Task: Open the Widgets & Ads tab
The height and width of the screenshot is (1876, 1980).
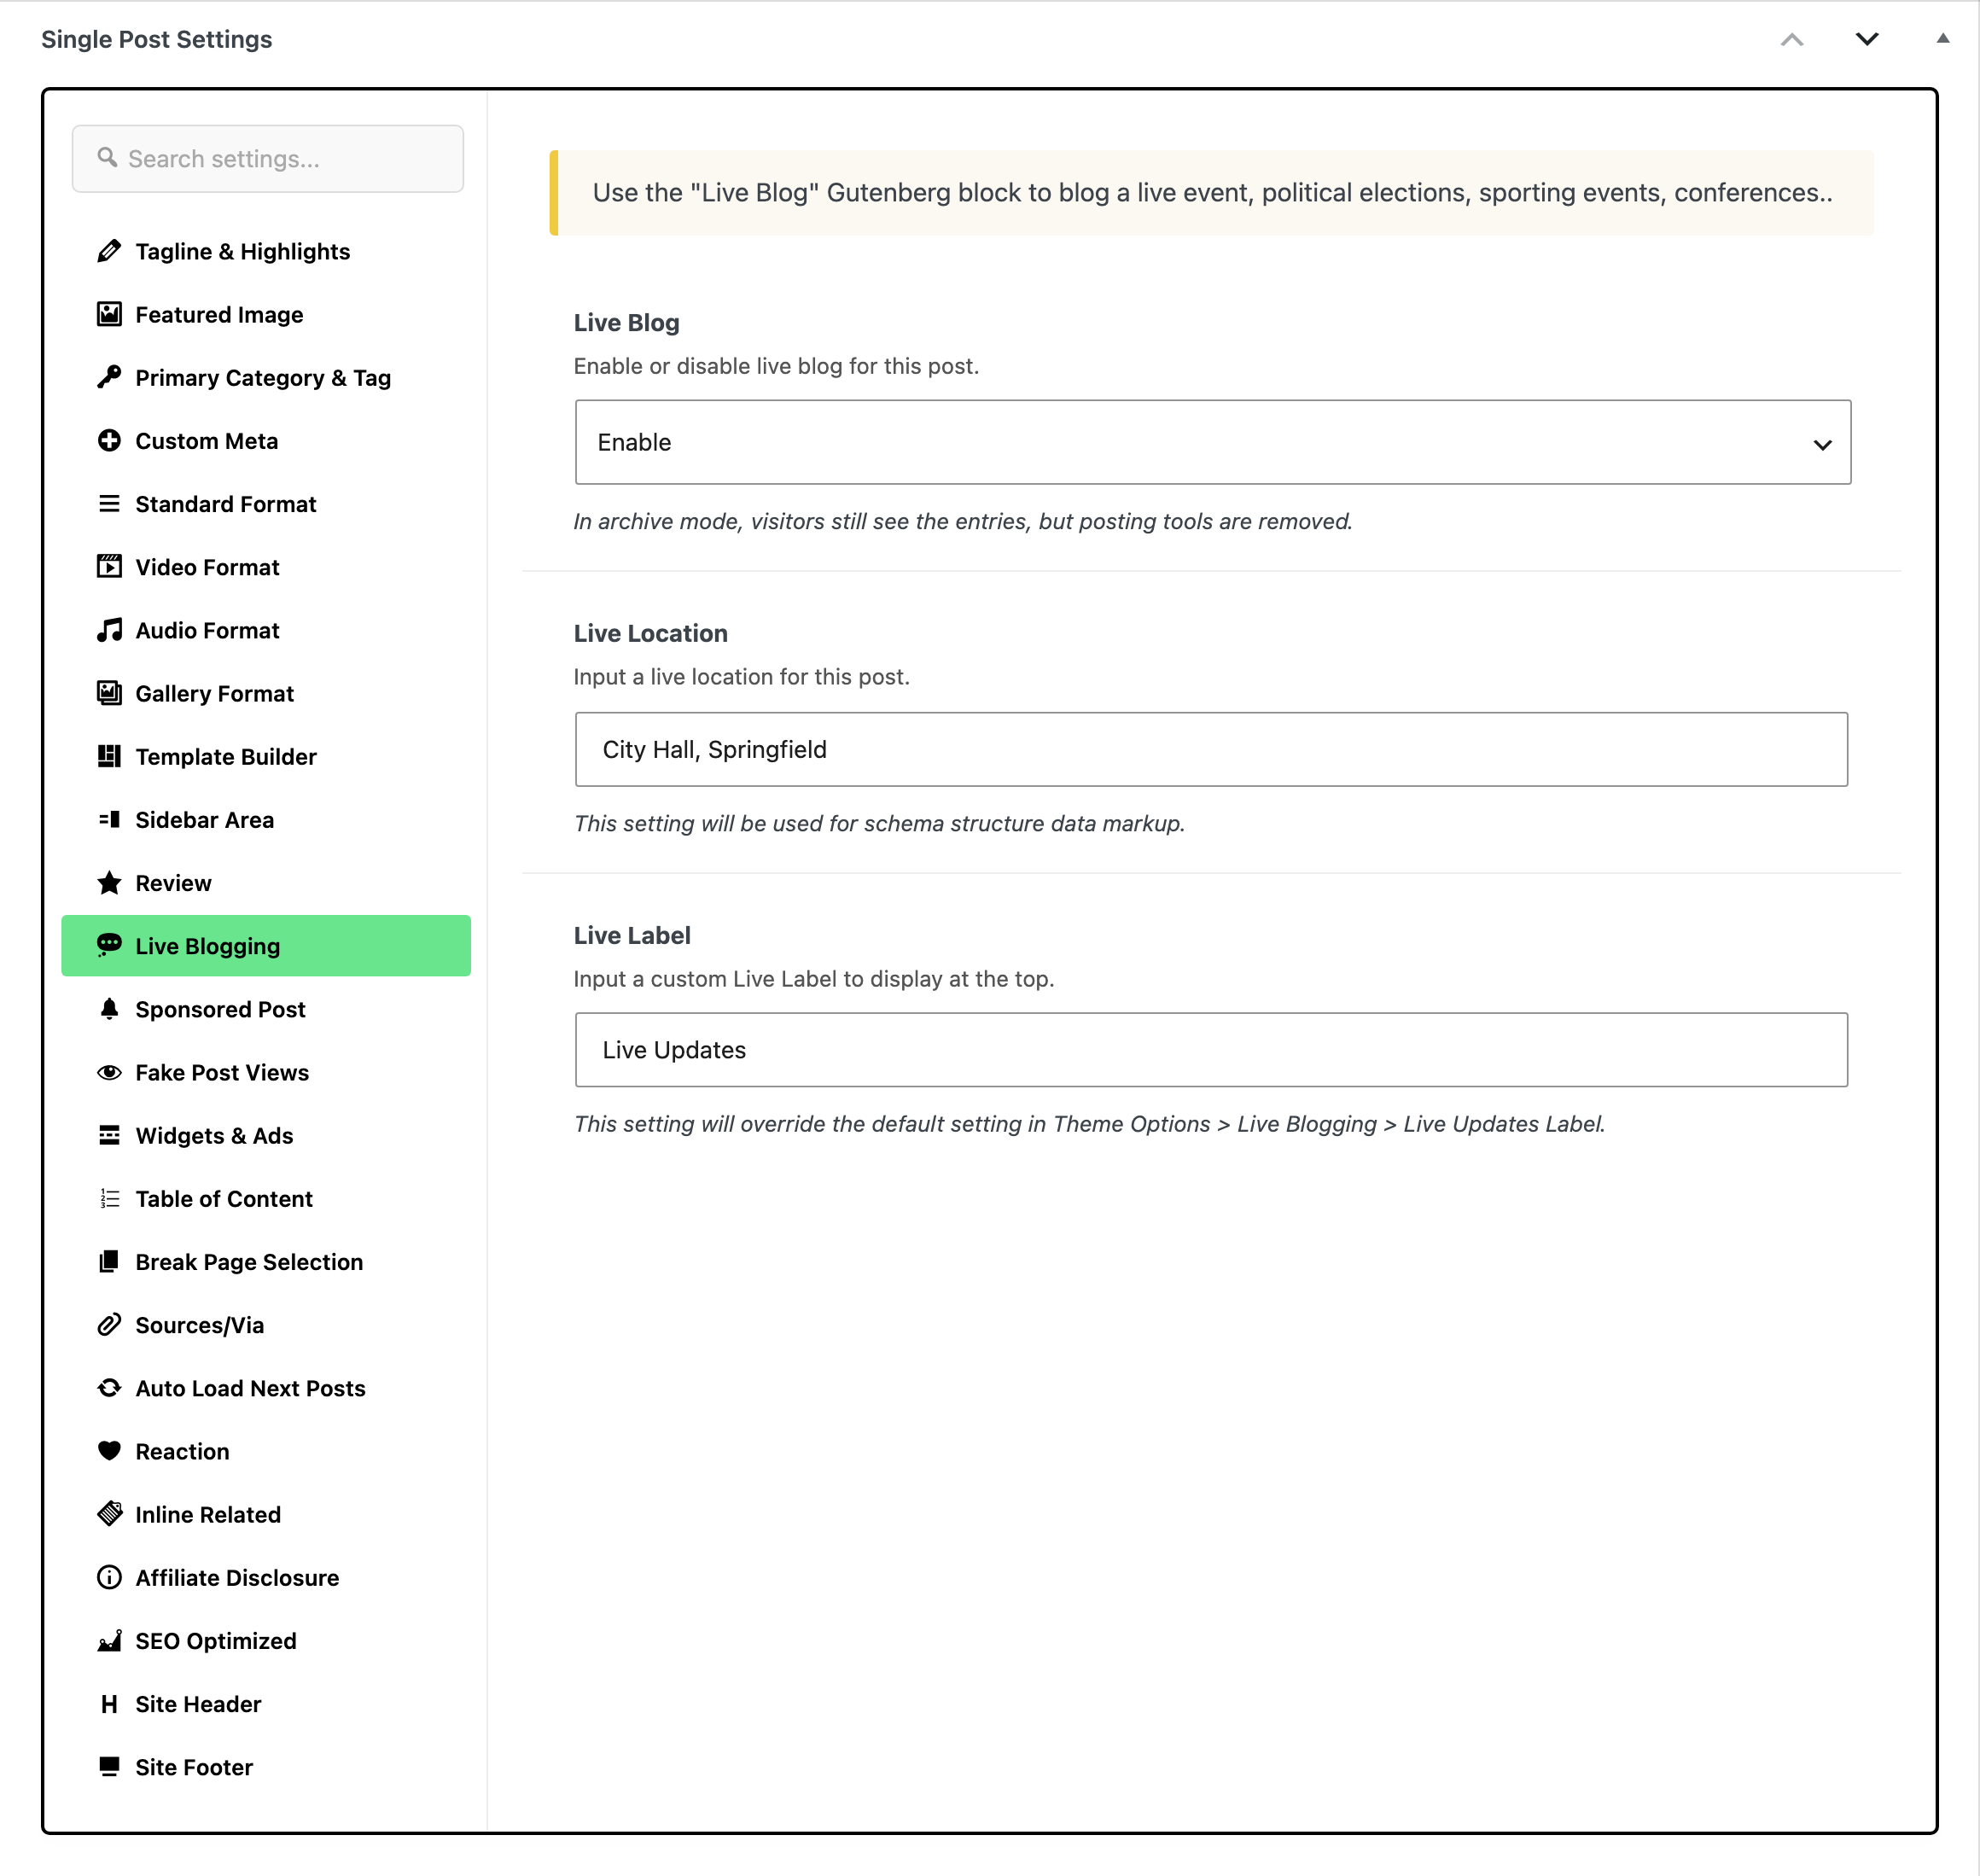Action: [266, 1135]
